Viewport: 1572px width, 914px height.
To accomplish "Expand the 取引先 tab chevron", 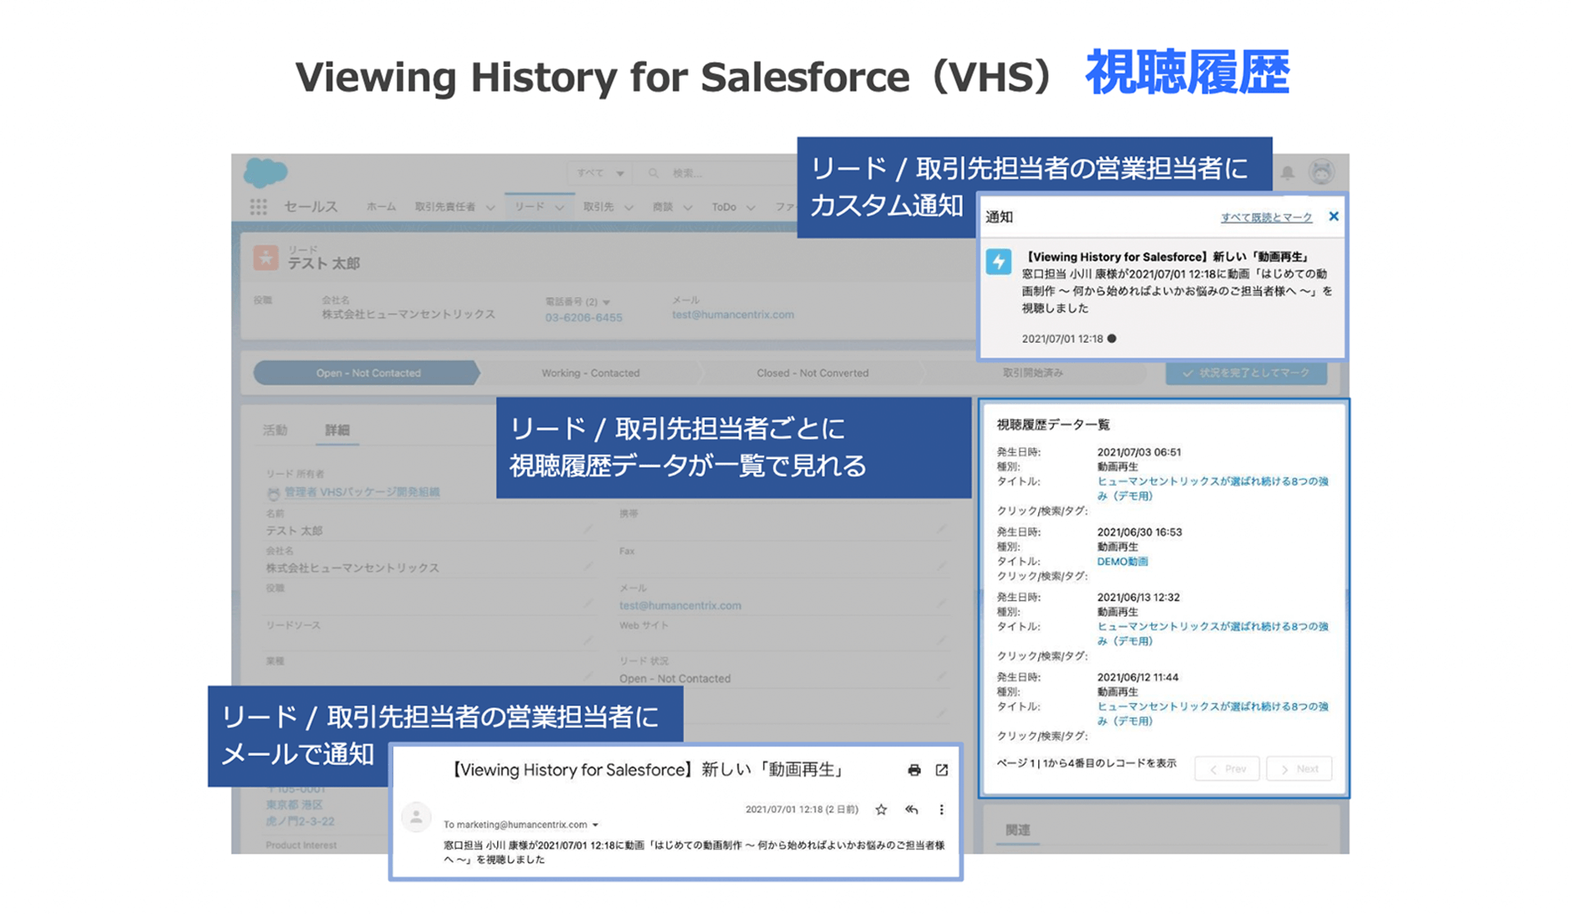I will [x=629, y=208].
